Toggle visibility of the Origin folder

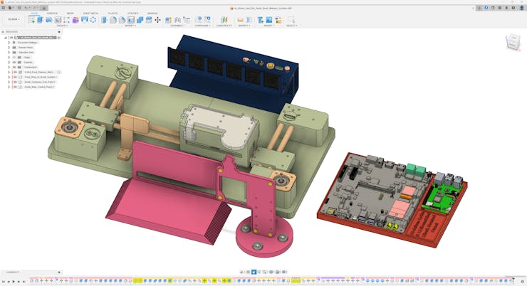[14, 57]
